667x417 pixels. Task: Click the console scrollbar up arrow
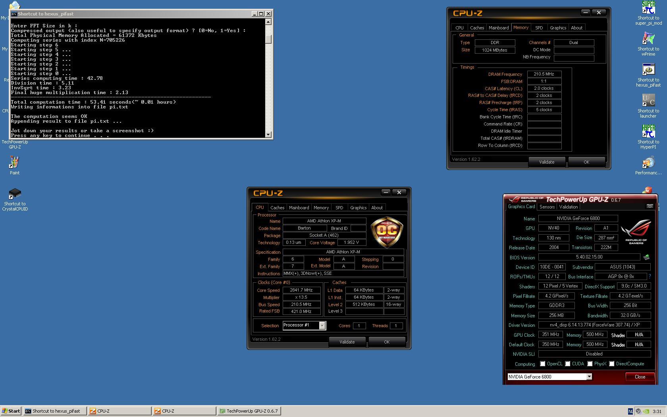click(268, 22)
